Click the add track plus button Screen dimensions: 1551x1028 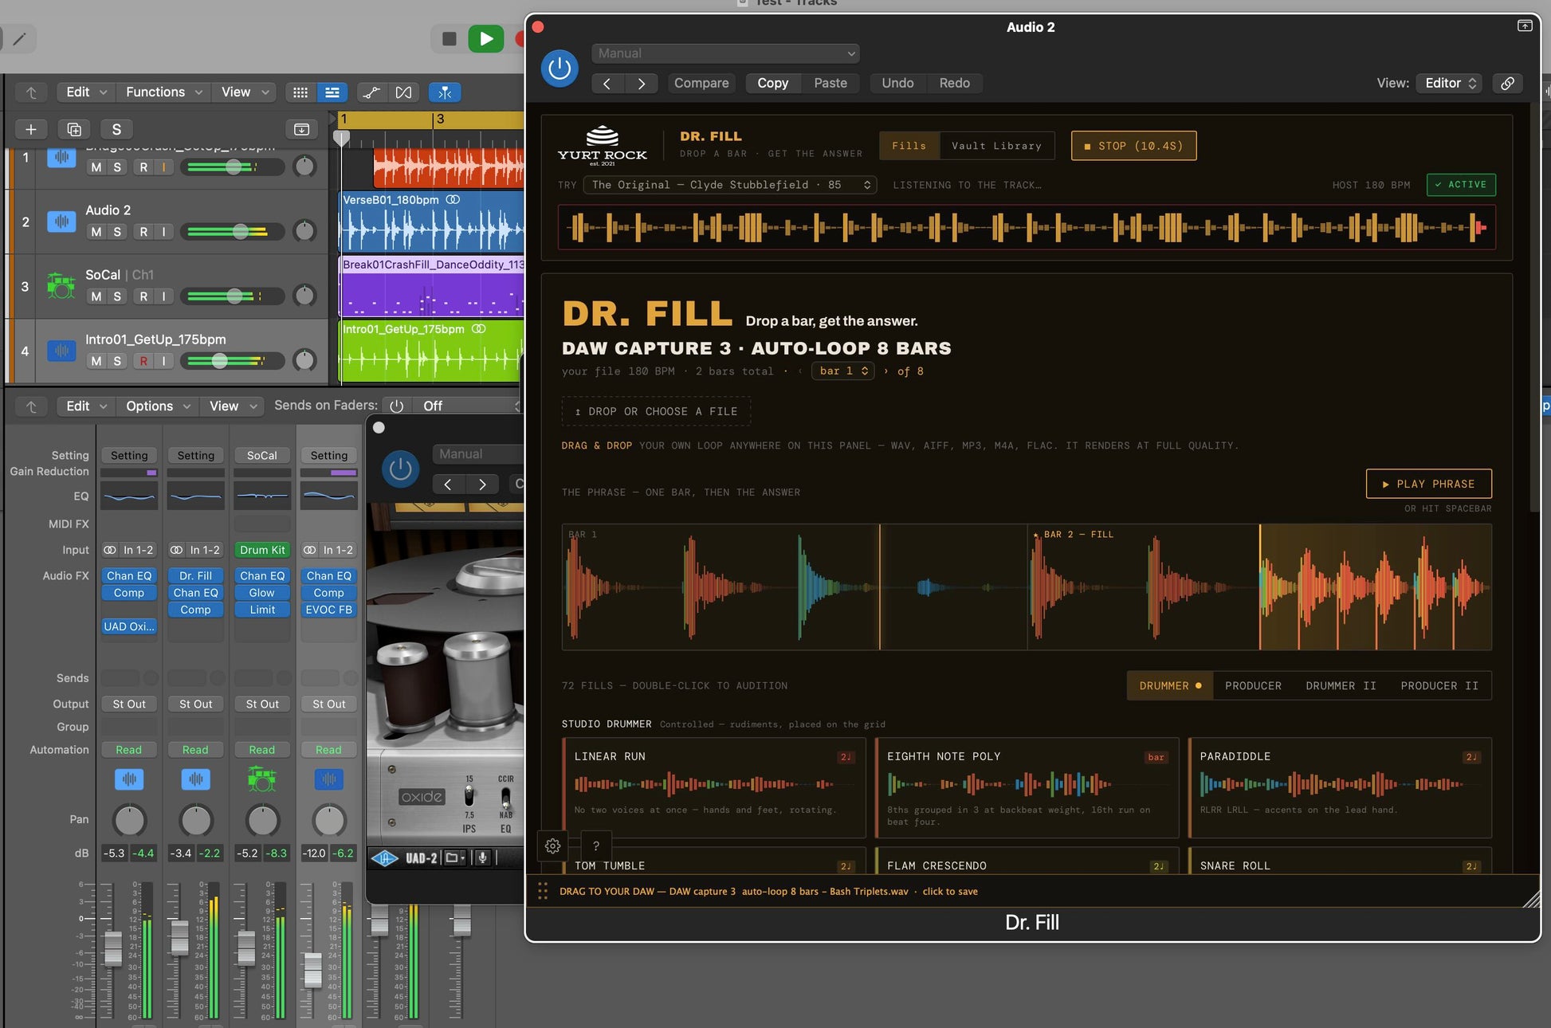click(x=31, y=129)
